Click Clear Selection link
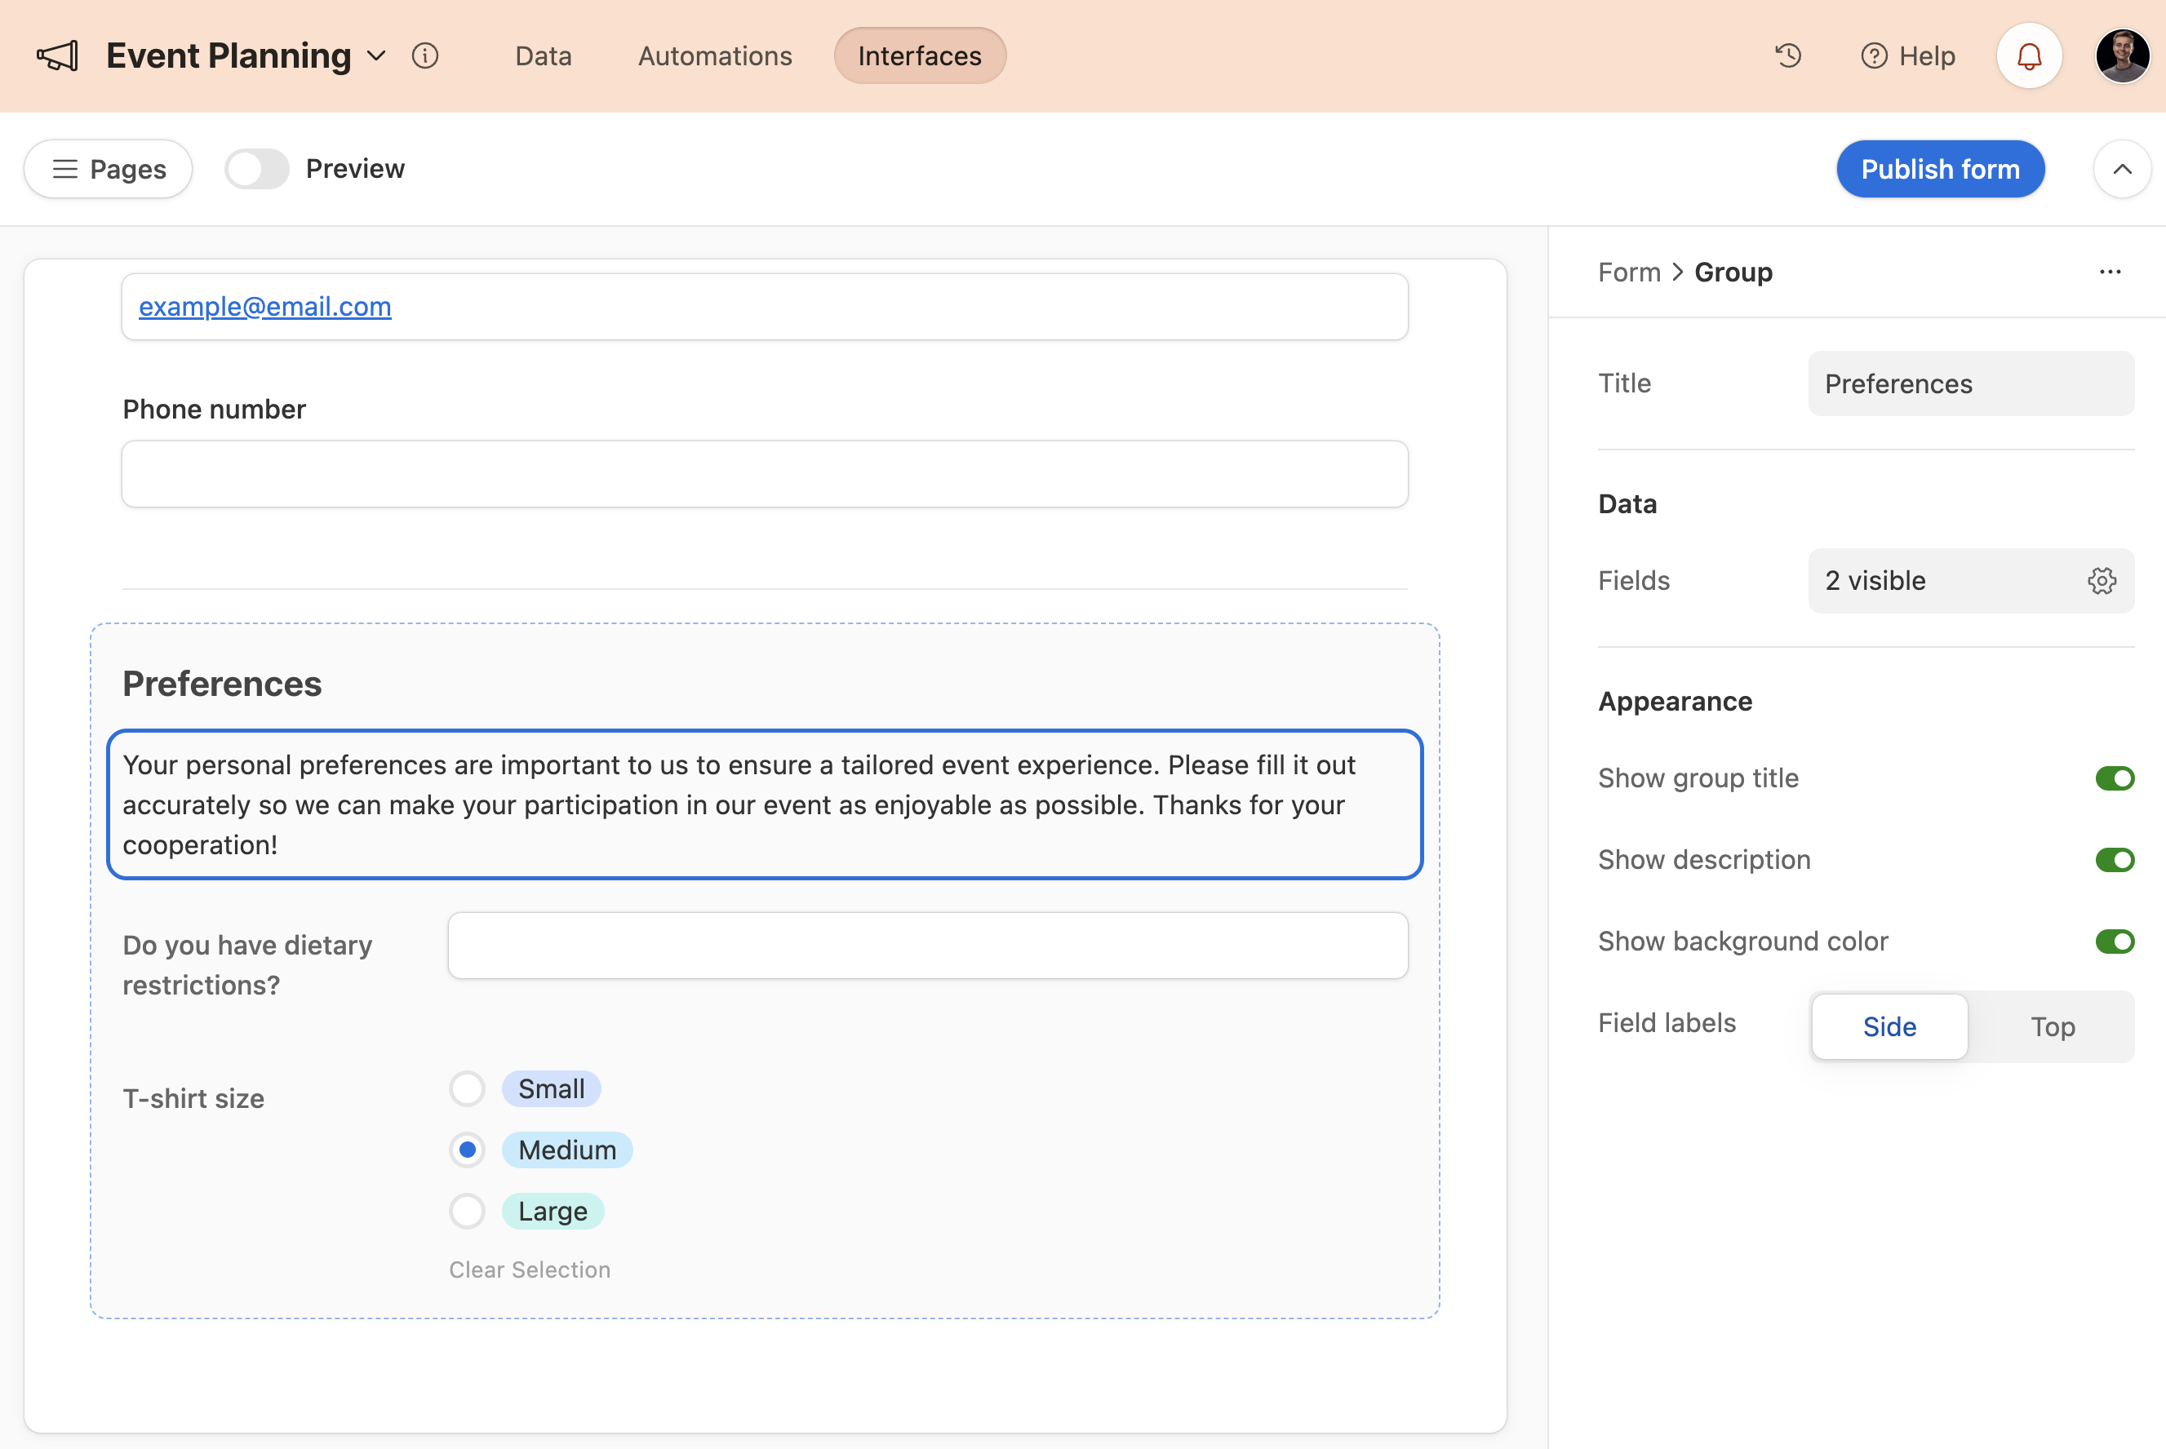Screen dimensions: 2166x1449 [530, 1270]
